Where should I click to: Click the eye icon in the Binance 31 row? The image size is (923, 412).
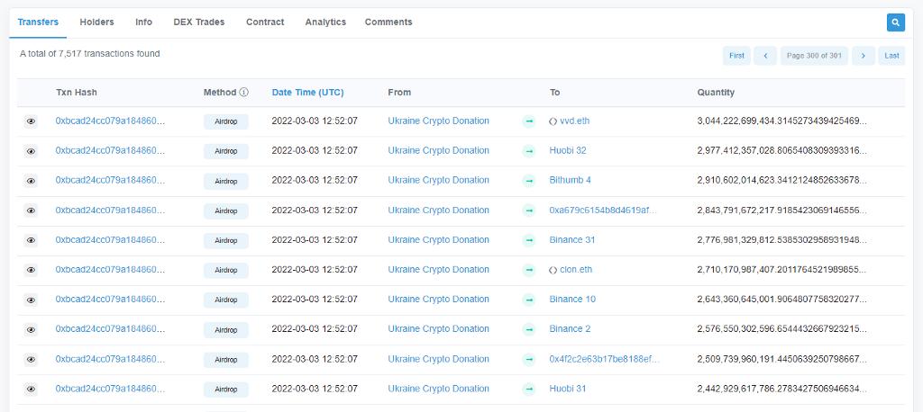[x=31, y=240]
